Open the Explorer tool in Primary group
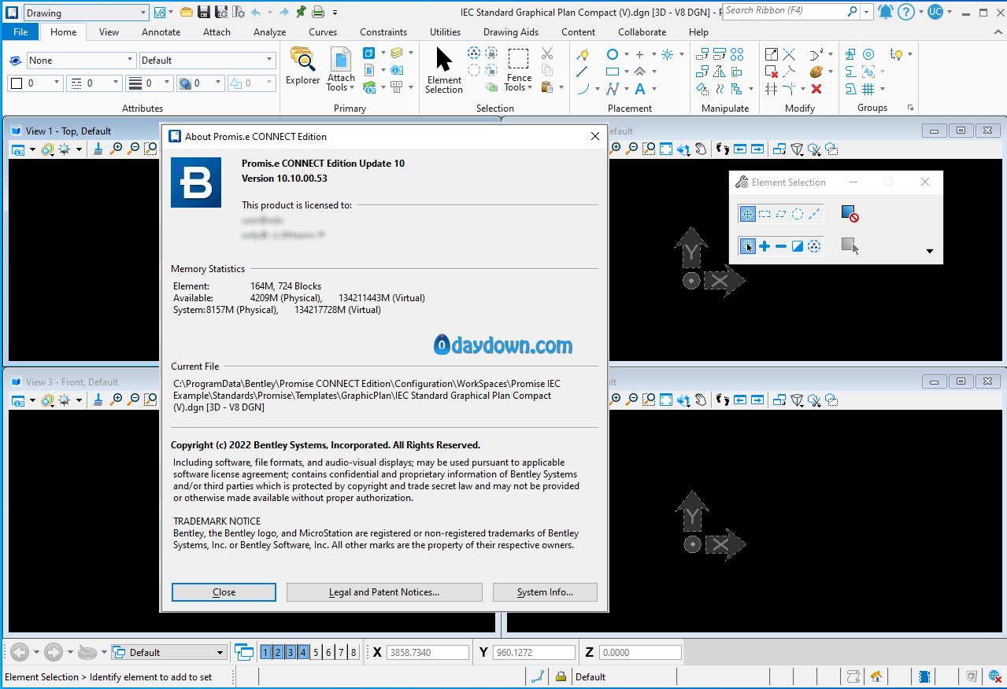1007x689 pixels. [x=302, y=66]
